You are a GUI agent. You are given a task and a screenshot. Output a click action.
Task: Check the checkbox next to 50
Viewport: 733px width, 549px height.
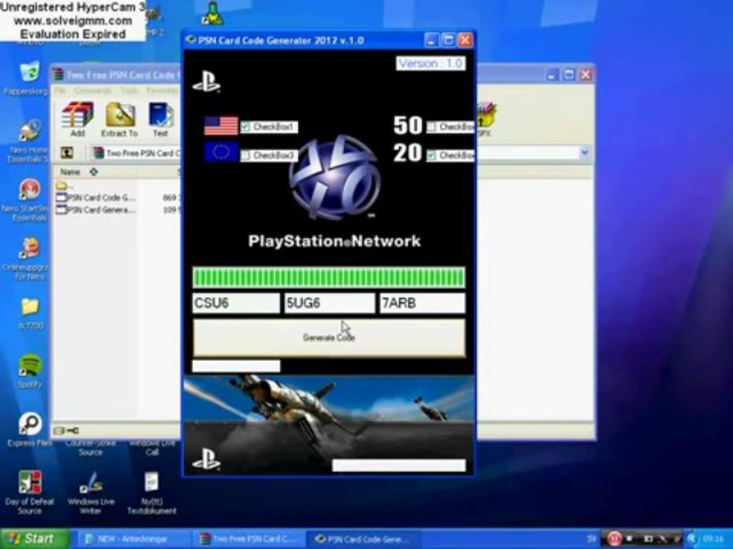431,127
